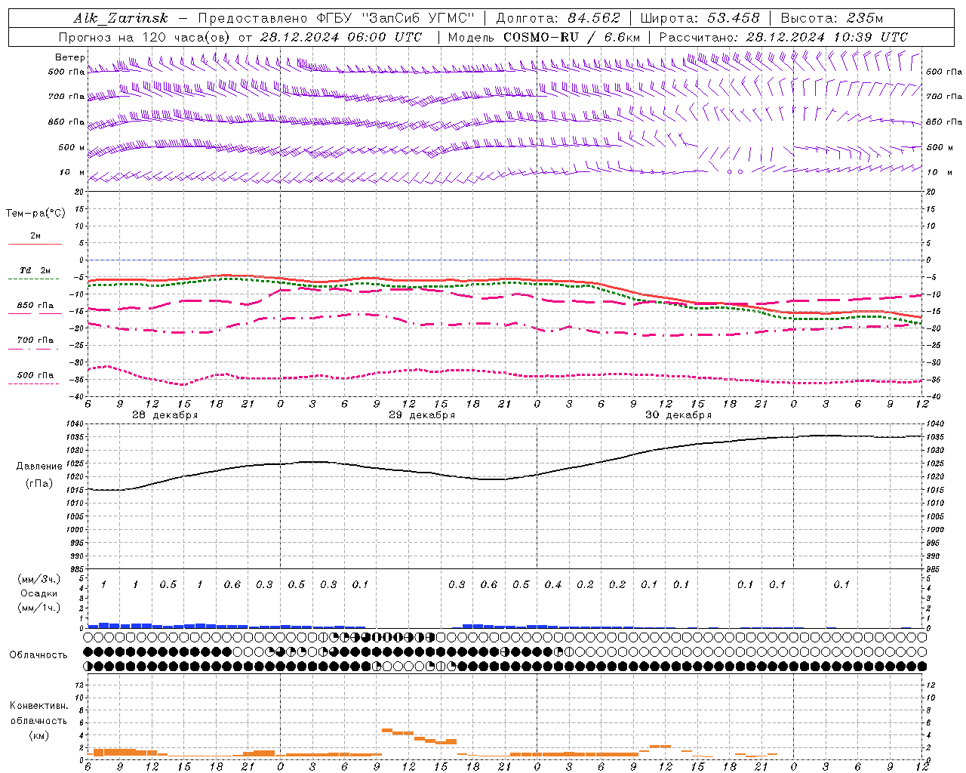Select the (мм/1ч.) precipitation unit label
This screenshot has width=966, height=773.
(x=38, y=608)
